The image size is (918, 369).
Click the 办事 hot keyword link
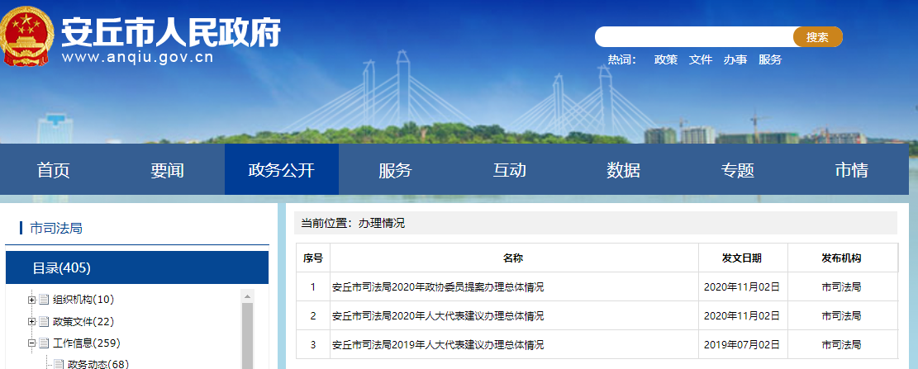pyautogui.click(x=735, y=59)
